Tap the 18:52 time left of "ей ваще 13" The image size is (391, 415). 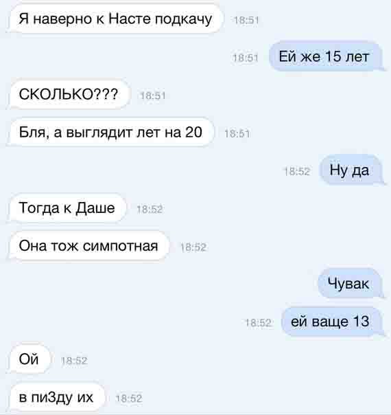(x=258, y=323)
